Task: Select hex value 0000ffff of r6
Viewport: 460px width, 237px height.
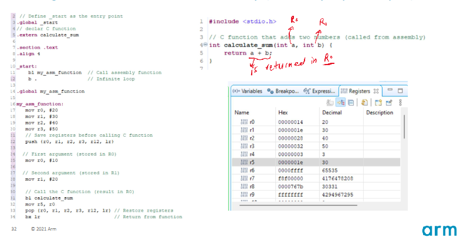Action: (x=290, y=170)
